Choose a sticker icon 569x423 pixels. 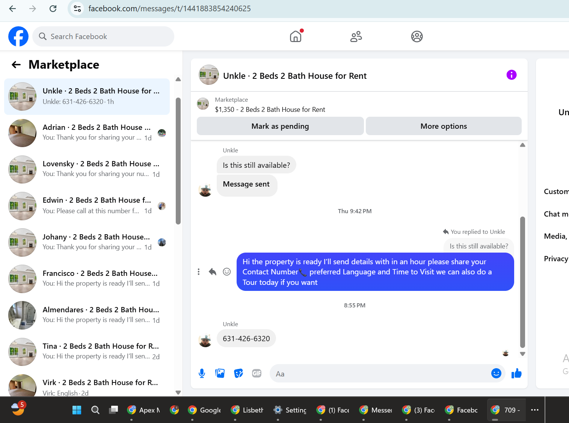[x=238, y=373]
